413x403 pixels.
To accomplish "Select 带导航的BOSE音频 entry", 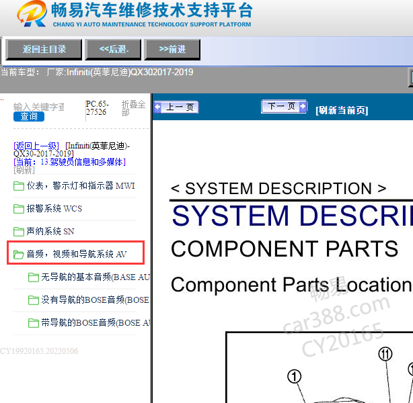I will [96, 323].
